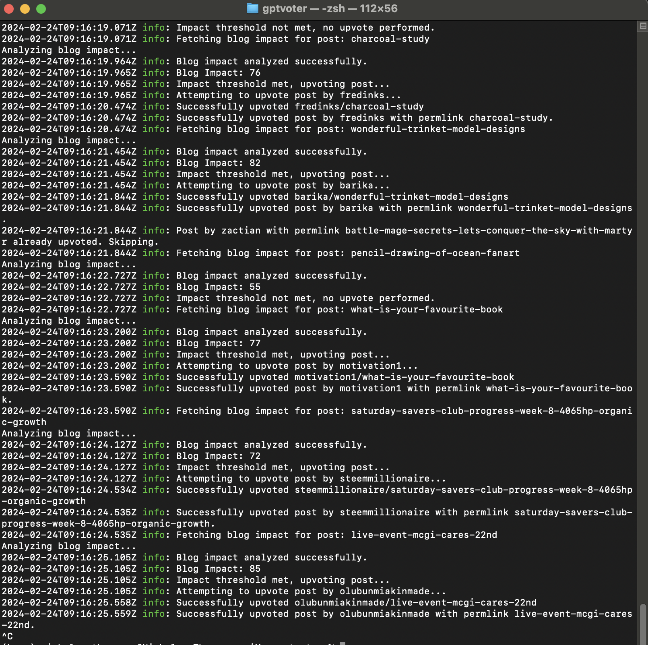Click the yellow minimize window button
The height and width of the screenshot is (645, 648).
point(25,9)
